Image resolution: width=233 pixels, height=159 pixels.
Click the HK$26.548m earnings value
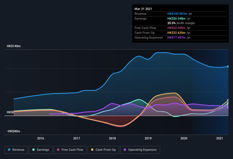point(177,18)
